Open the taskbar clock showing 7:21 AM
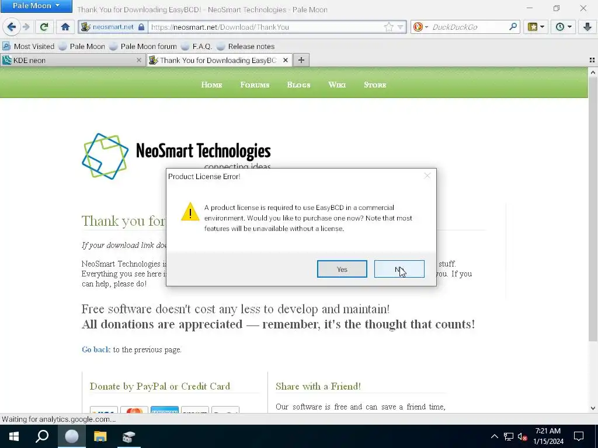The height and width of the screenshot is (448, 598). pyautogui.click(x=548, y=436)
